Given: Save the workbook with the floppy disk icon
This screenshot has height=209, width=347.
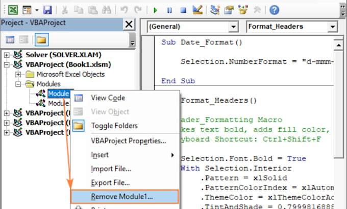Looking at the screenshot, I should (x=47, y=10).
